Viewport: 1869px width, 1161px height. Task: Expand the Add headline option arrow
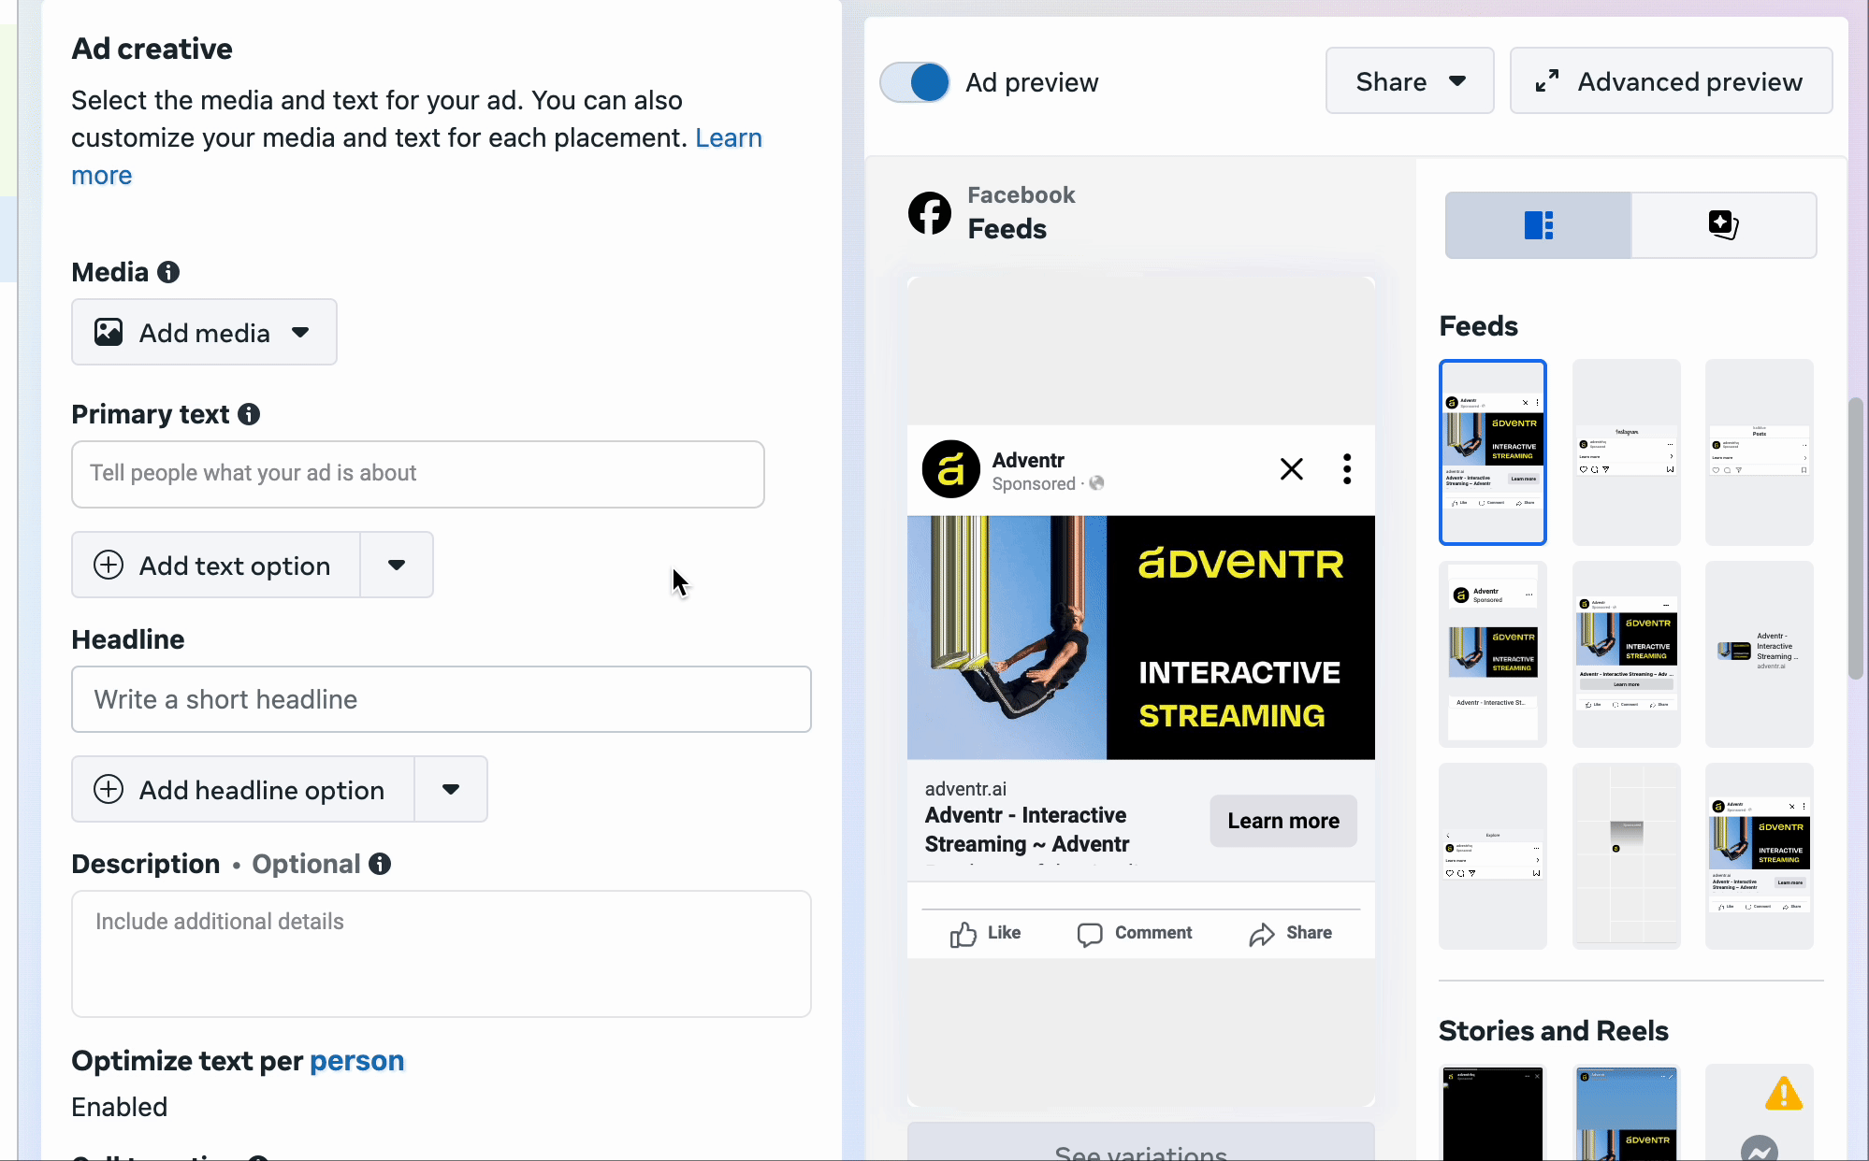click(x=451, y=789)
